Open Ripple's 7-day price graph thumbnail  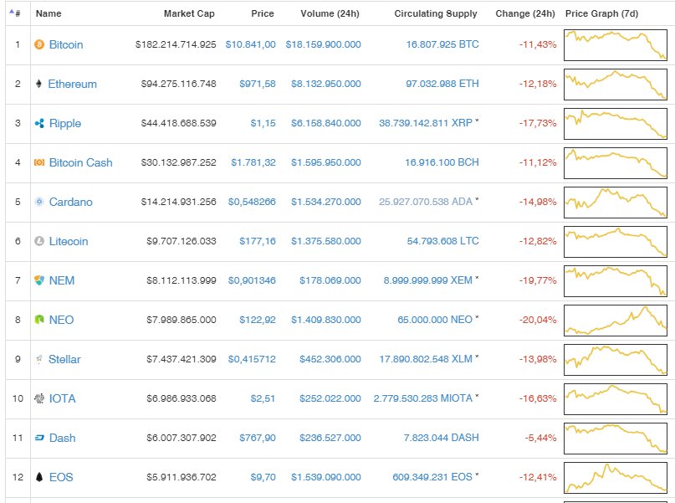[616, 124]
